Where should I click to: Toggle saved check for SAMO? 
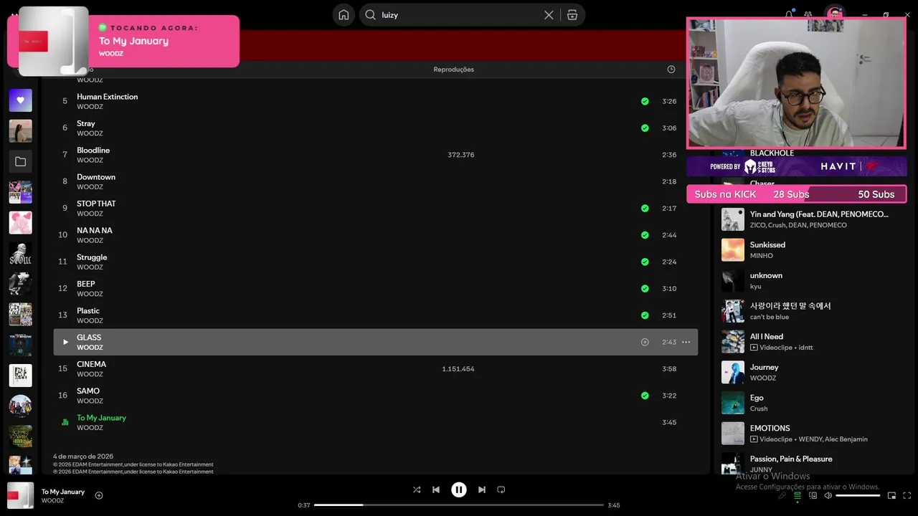[x=645, y=396]
